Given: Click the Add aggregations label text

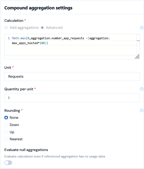Looking at the screenshot, I should click(24, 28).
